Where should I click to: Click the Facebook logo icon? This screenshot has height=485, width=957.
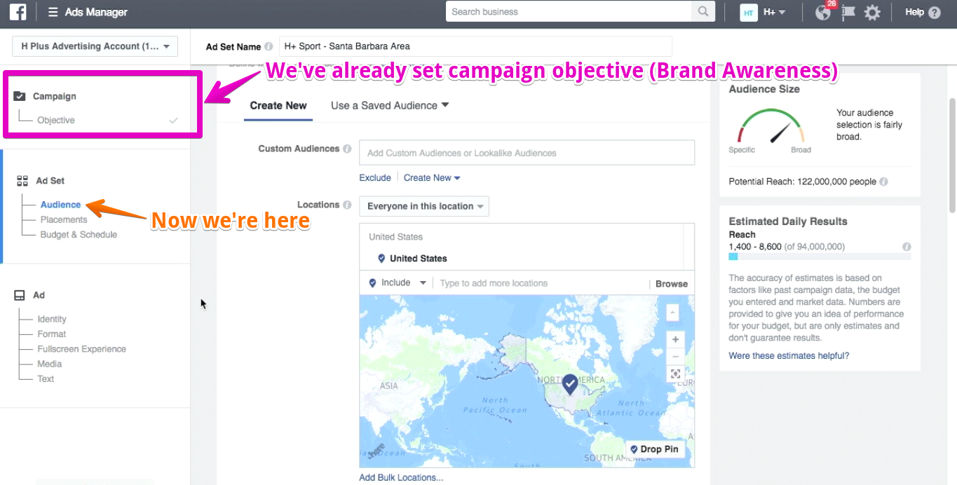[18, 12]
